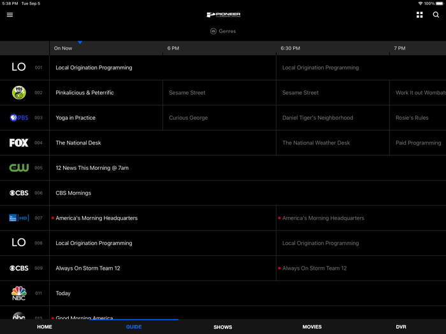Open Good Morning America program
The image size is (446, 334).
point(248,313)
